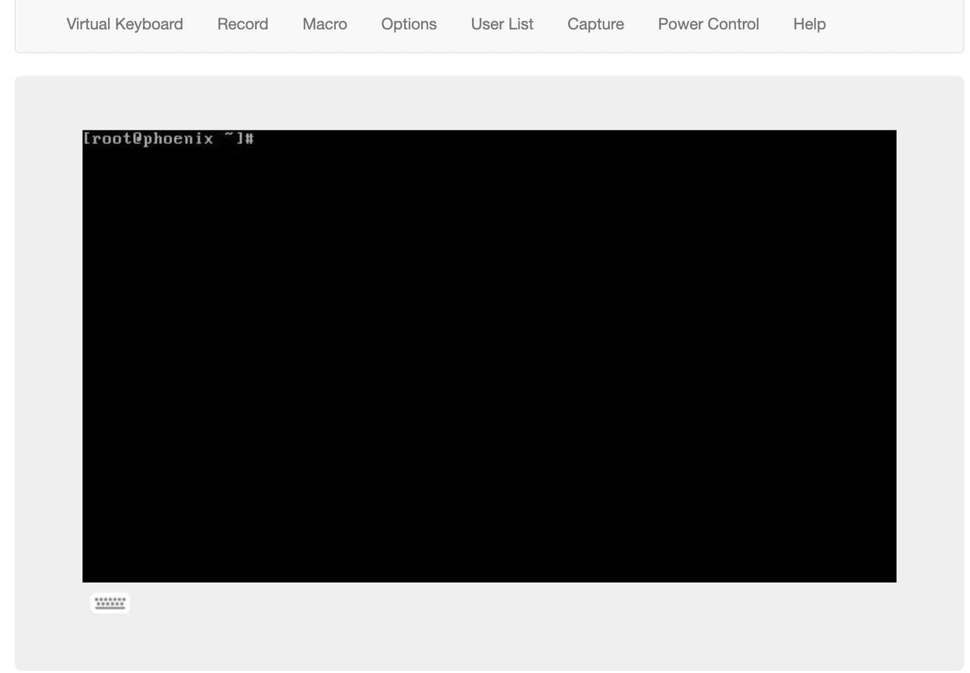The image size is (970, 673).
Task: Open the Record menu
Action: [242, 24]
